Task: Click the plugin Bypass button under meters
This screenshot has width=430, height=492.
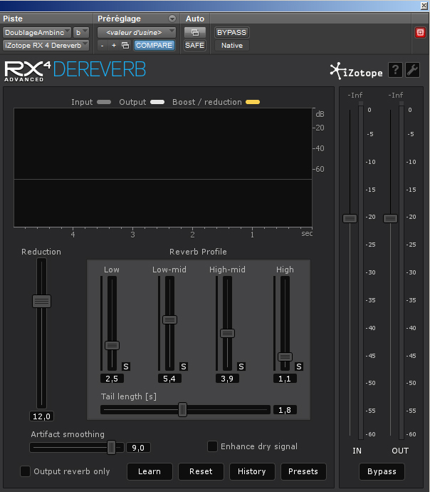Action: (382, 471)
